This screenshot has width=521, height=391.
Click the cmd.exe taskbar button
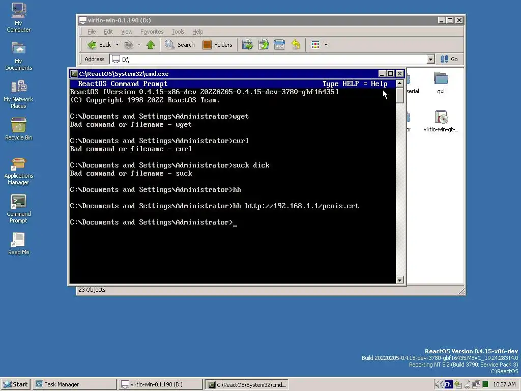247,384
